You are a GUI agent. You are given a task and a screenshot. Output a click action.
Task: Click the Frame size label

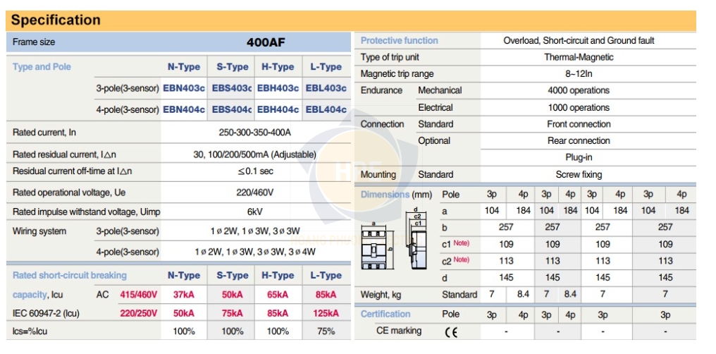34,42
